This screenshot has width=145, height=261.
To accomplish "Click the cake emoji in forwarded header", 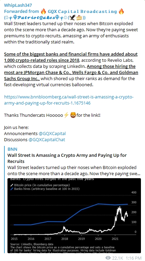I will [79, 17].
